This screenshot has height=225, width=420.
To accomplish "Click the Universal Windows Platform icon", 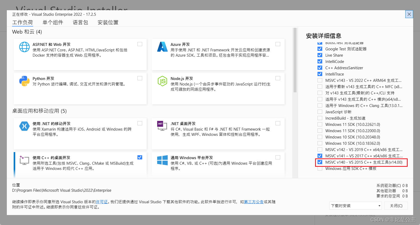I will pyautogui.click(x=162, y=160).
